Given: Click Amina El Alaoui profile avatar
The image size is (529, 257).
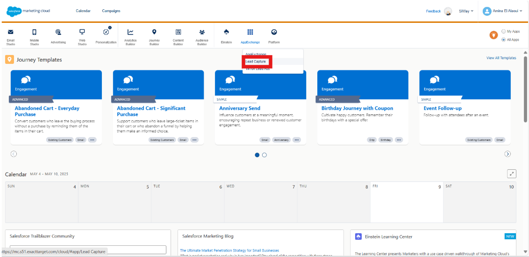Looking at the screenshot, I should click(487, 11).
